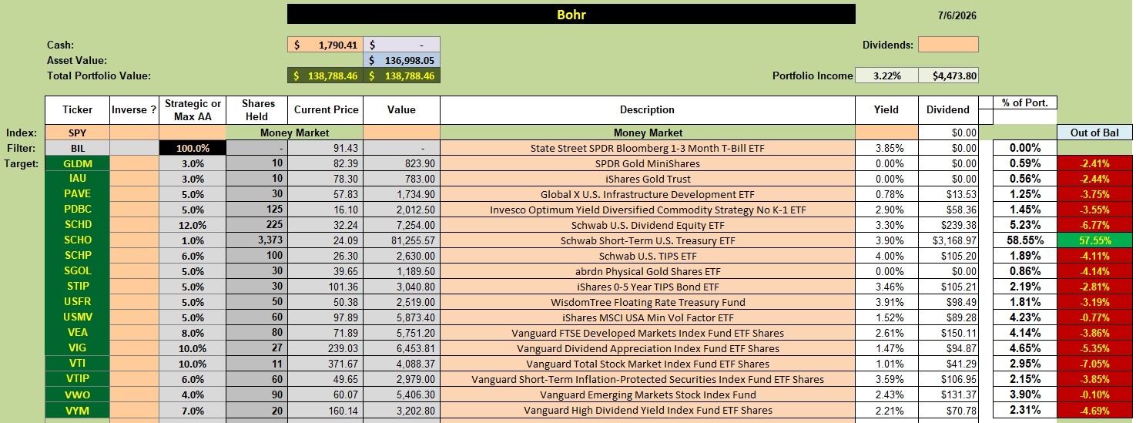Click Portfolio Income 3.22% cell

pos(886,76)
